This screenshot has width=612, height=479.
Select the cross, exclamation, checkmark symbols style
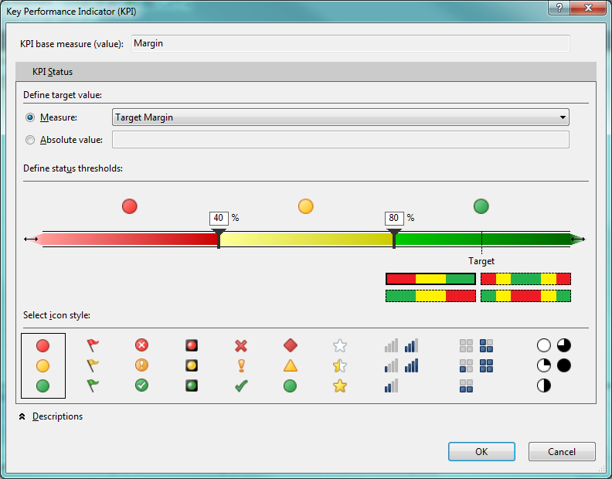click(x=241, y=365)
